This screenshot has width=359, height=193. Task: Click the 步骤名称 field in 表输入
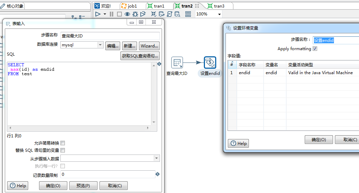coord(110,36)
